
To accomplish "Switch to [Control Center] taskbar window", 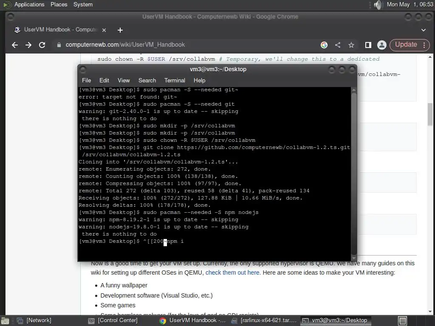I will 113,320.
